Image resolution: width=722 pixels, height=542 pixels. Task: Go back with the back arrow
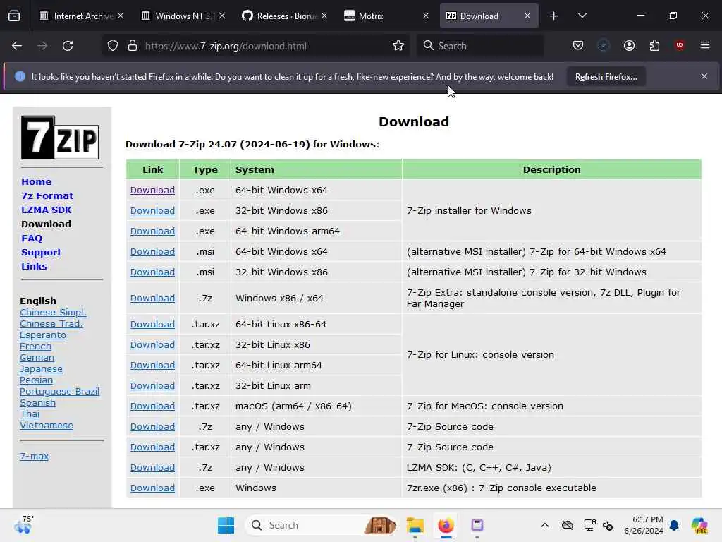click(17, 46)
